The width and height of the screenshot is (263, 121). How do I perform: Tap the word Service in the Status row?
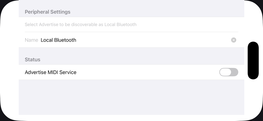(x=68, y=72)
